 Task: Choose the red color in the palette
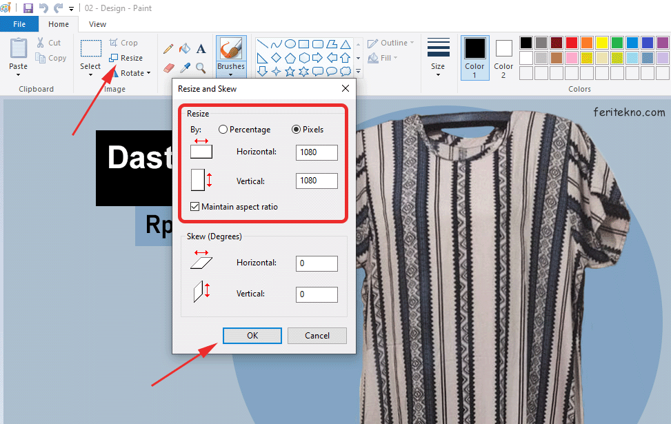click(x=572, y=43)
